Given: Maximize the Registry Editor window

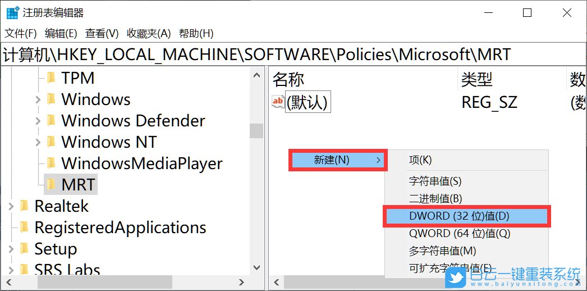Looking at the screenshot, I should coord(527,13).
